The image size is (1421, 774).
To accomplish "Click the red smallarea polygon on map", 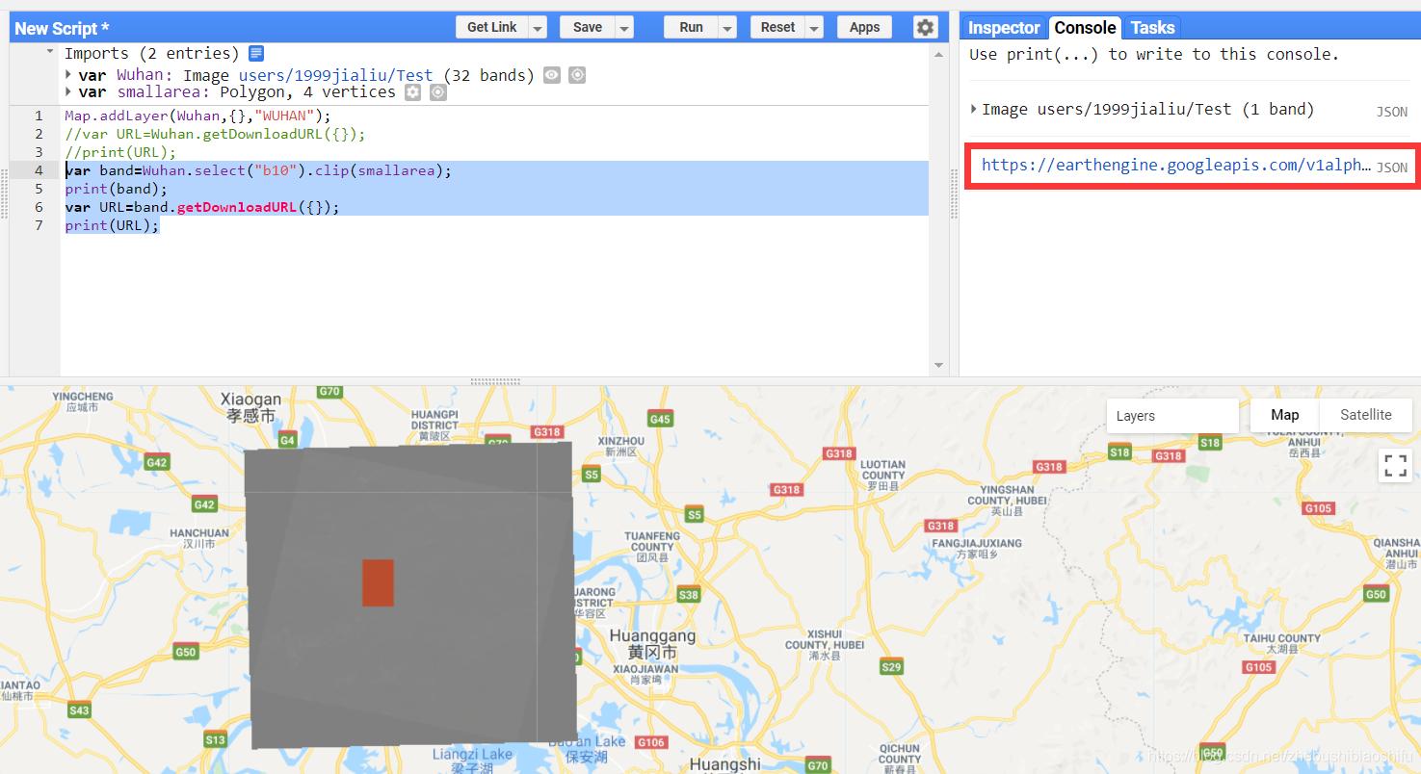I will (378, 582).
